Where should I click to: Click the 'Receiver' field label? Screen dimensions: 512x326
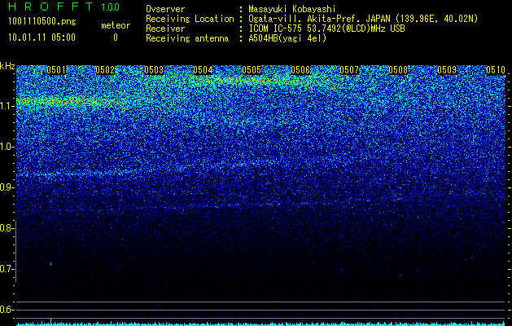(x=165, y=29)
